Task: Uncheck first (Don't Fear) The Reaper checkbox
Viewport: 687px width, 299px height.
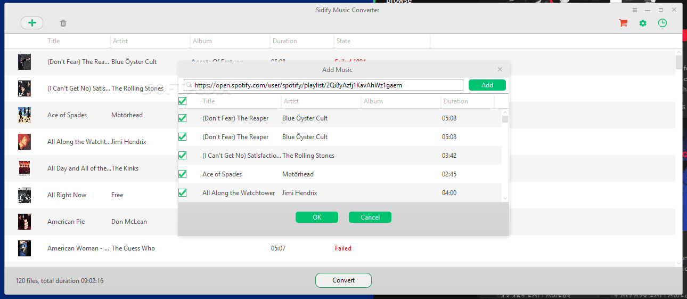Action: point(182,118)
